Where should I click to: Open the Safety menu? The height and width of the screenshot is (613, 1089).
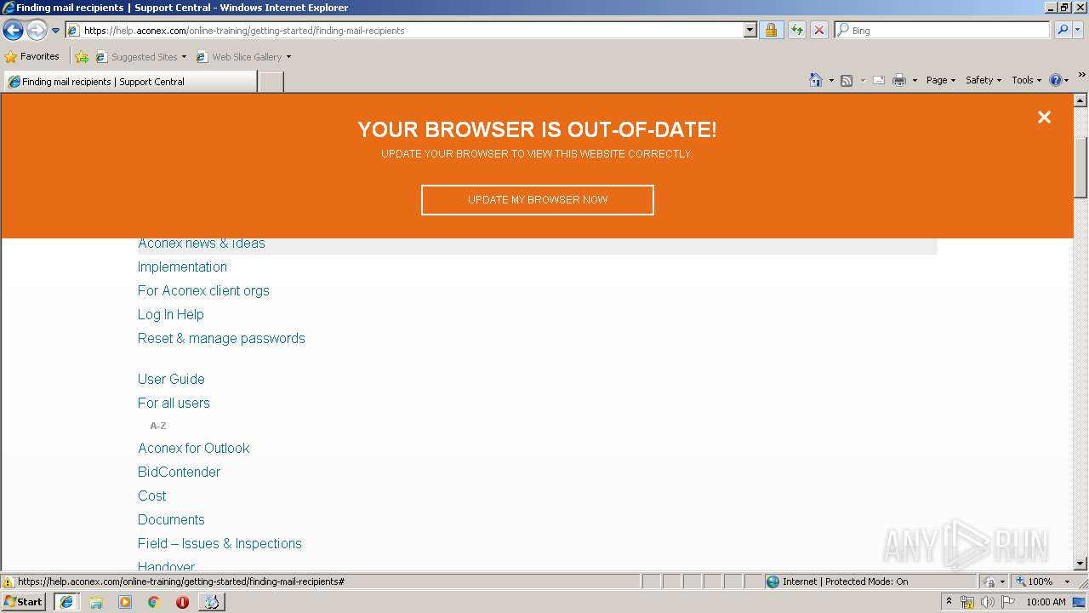[983, 80]
